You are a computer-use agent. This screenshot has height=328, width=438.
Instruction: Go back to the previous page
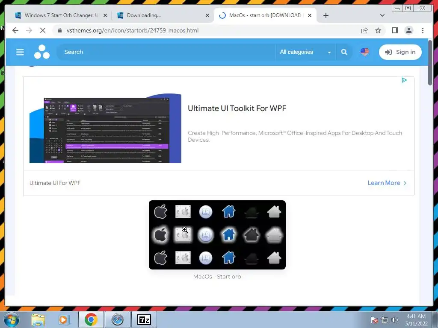coord(15,30)
